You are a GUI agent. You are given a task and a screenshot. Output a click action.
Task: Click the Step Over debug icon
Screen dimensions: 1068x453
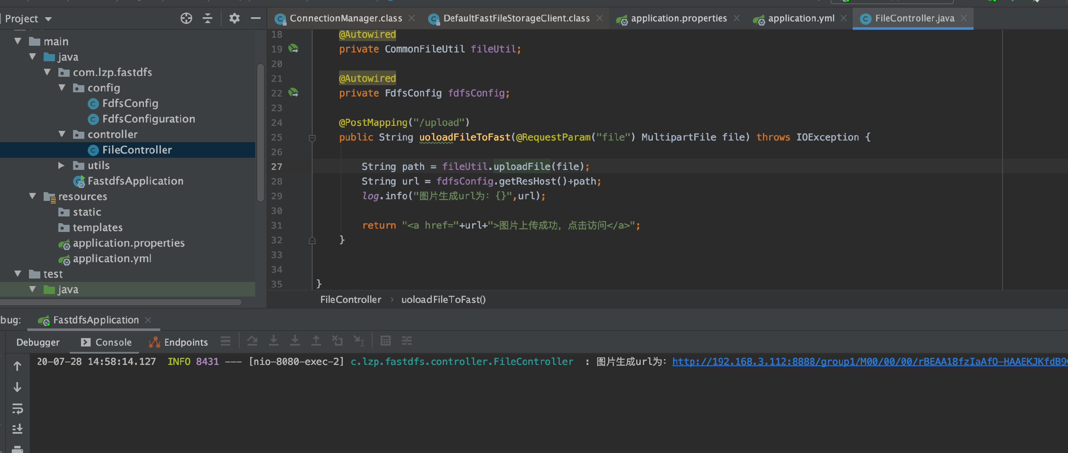(x=252, y=341)
